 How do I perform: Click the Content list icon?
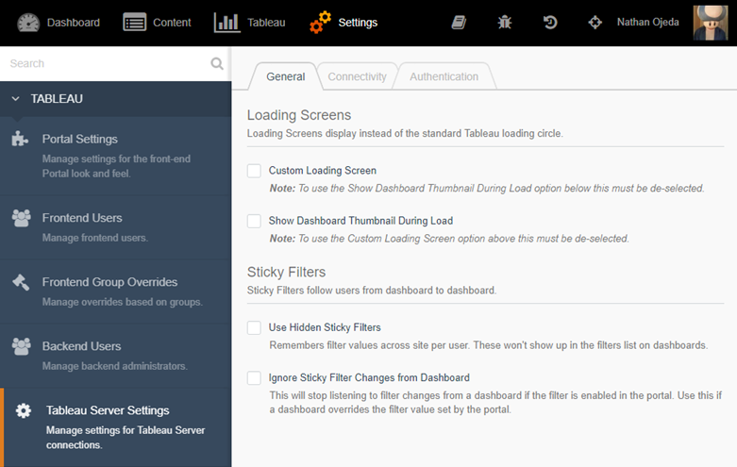134,22
